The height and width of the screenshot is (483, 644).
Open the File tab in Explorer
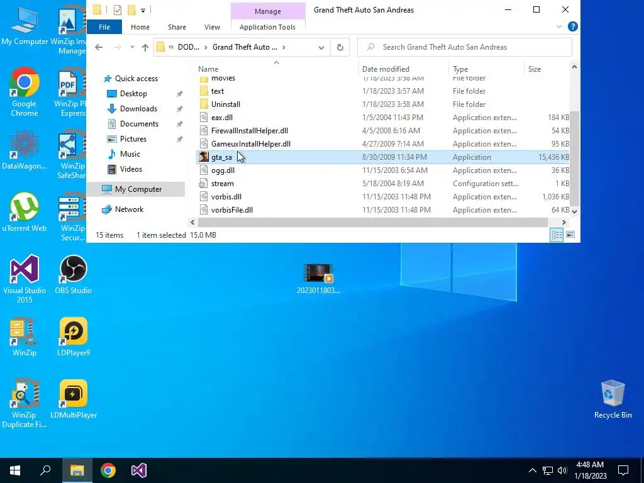[104, 26]
